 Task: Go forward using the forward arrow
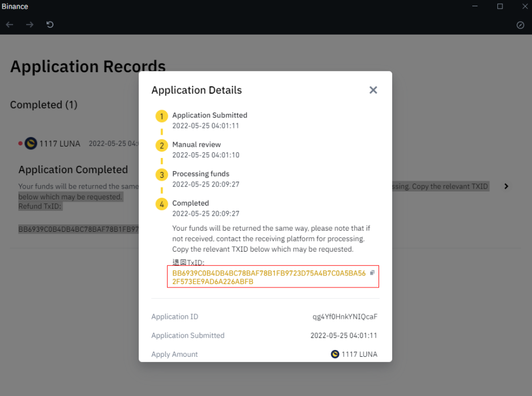pyautogui.click(x=30, y=24)
